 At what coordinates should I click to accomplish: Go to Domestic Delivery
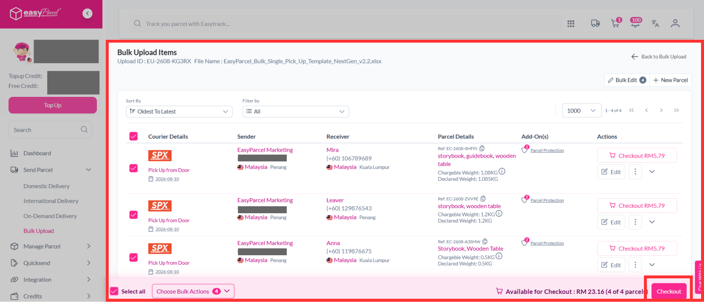[46, 186]
